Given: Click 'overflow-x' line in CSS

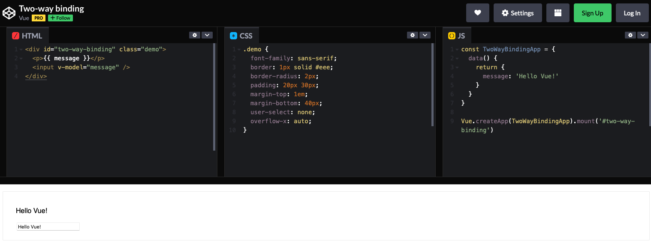Looking at the screenshot, I should (x=281, y=121).
